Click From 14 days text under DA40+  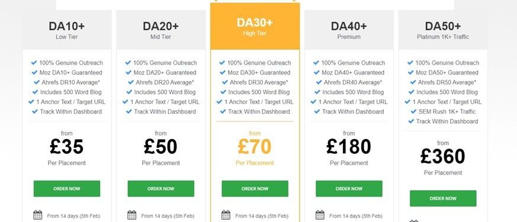356,217
